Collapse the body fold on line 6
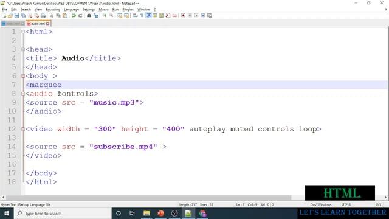The image size is (389, 219). pyautogui.click(x=23, y=76)
